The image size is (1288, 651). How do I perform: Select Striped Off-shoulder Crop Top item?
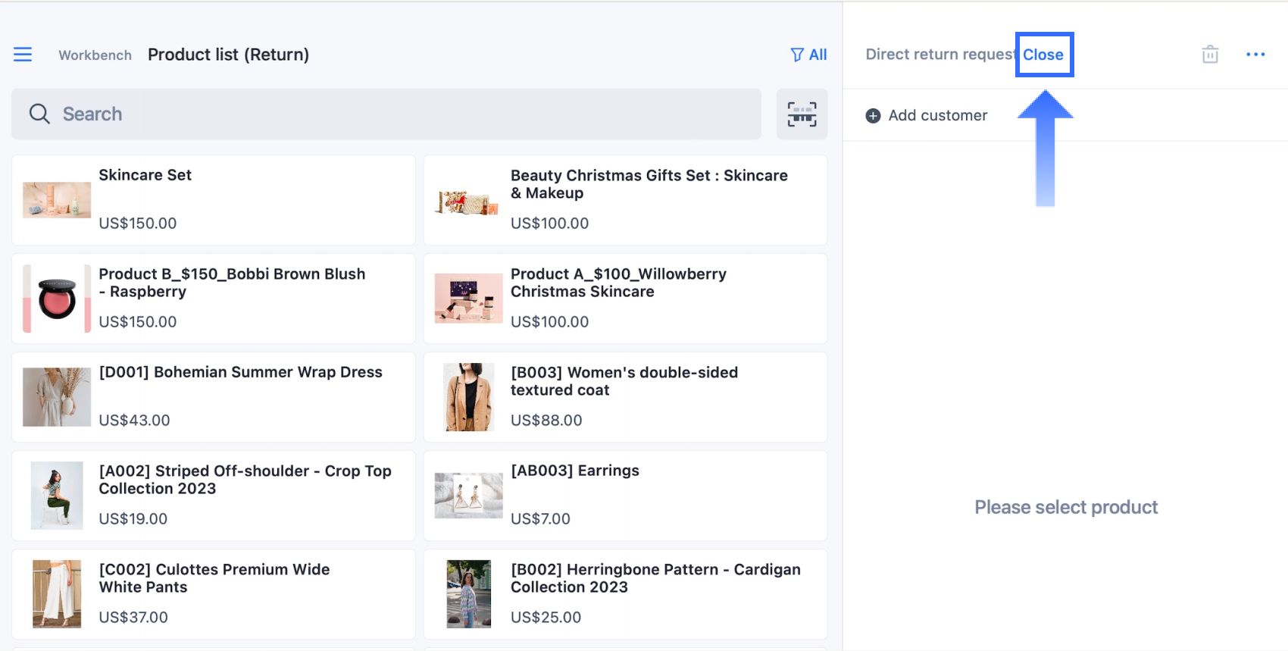coord(214,496)
